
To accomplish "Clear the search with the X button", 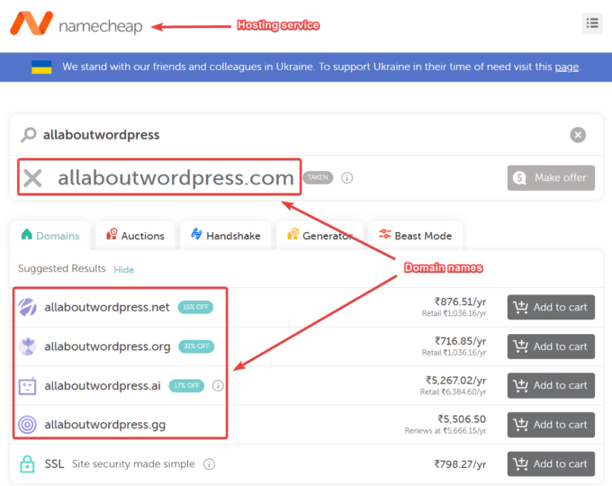I will coord(578,135).
